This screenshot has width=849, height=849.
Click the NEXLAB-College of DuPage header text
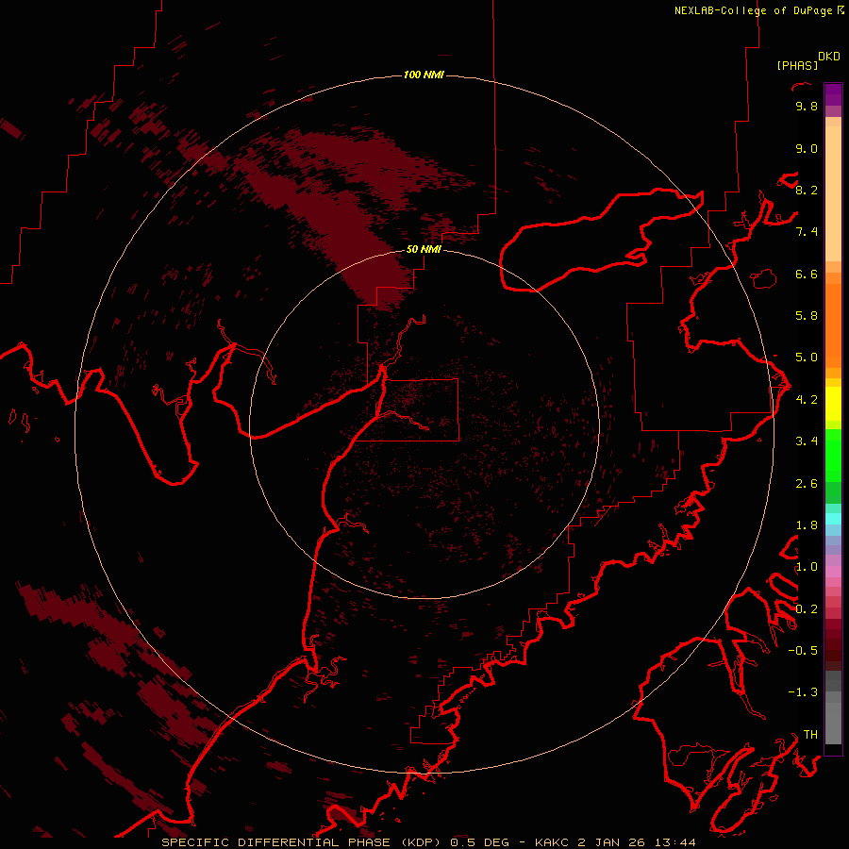coord(753,10)
